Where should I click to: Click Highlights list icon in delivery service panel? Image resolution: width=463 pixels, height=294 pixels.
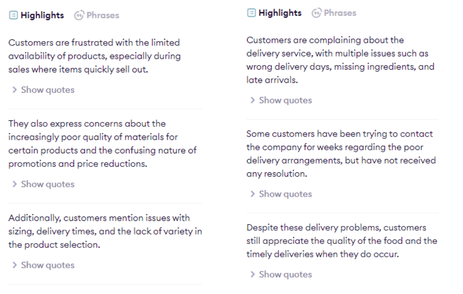[251, 13]
